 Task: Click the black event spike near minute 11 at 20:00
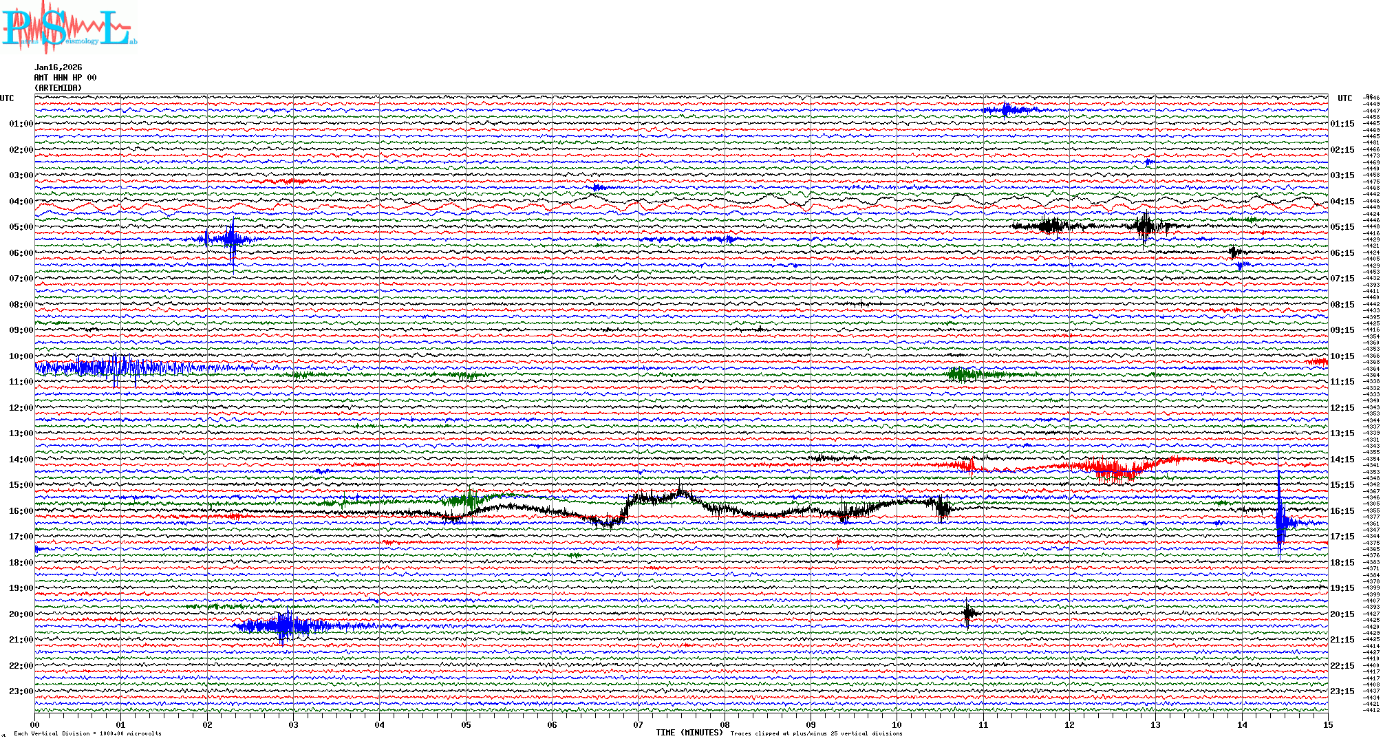point(967,613)
